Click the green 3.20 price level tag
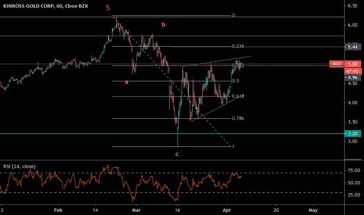 pos(353,134)
